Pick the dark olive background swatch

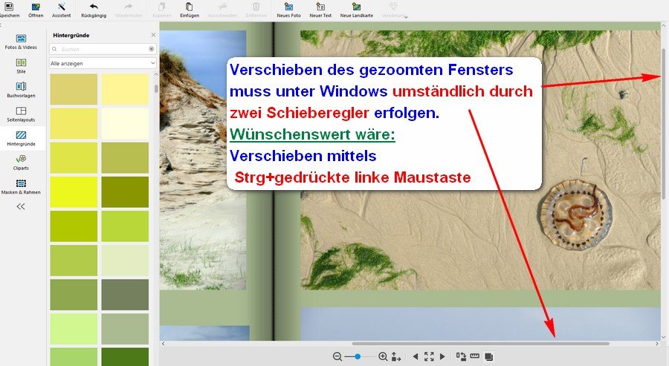coord(125,192)
